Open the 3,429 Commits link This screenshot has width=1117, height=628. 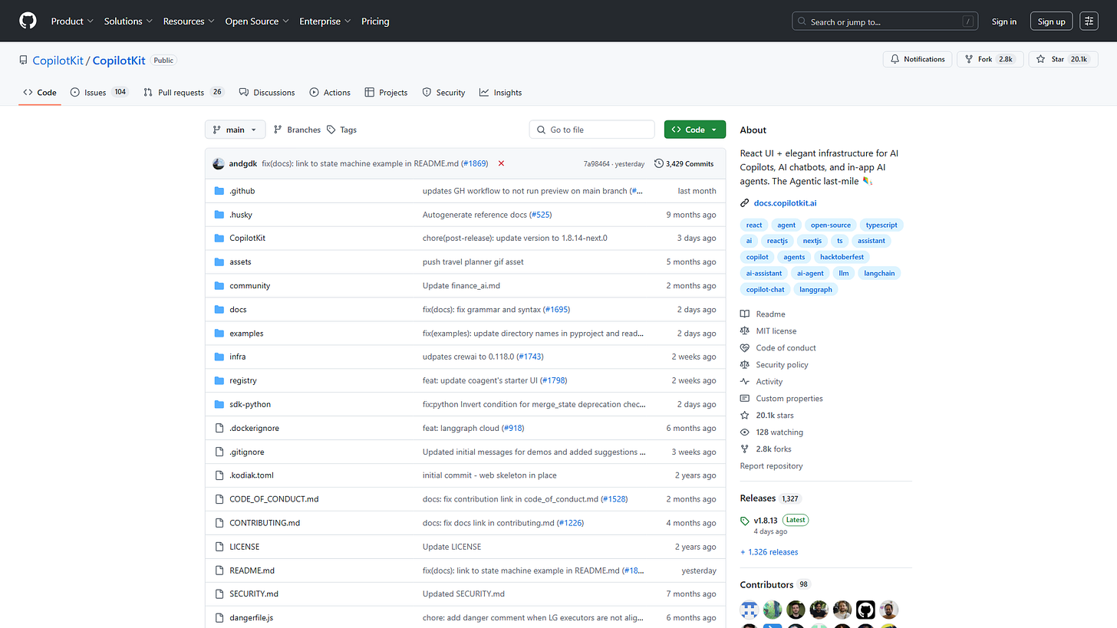coord(684,164)
